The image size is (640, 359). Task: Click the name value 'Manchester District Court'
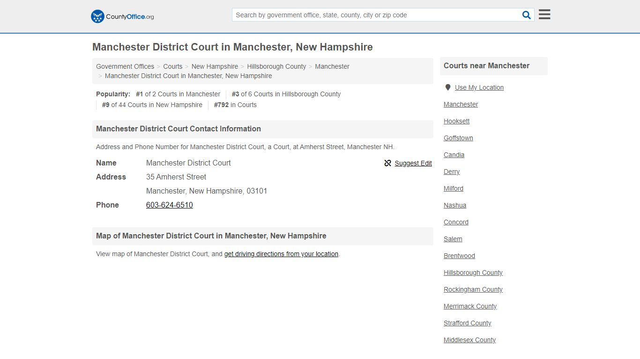[188, 163]
